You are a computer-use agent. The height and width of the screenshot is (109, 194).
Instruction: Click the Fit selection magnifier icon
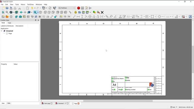click(x=7, y=12)
